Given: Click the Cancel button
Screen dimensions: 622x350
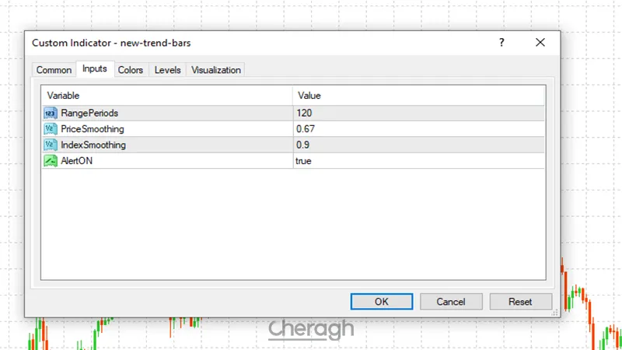Looking at the screenshot, I should click(x=451, y=302).
